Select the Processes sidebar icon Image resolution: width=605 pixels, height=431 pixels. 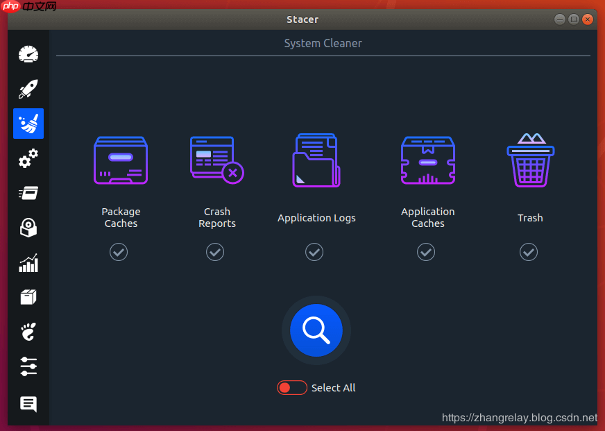[x=28, y=193]
